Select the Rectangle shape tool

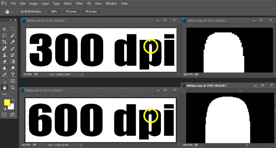coord(13,81)
